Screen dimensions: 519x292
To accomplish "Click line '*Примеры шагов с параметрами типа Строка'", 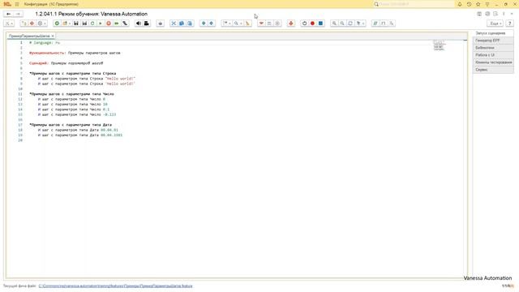I will coord(73,74).
